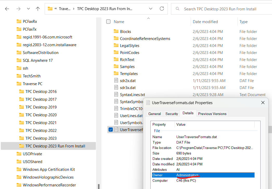
Task: Select the CoordinateReferenceSystems folder icon
Action: click(116, 38)
